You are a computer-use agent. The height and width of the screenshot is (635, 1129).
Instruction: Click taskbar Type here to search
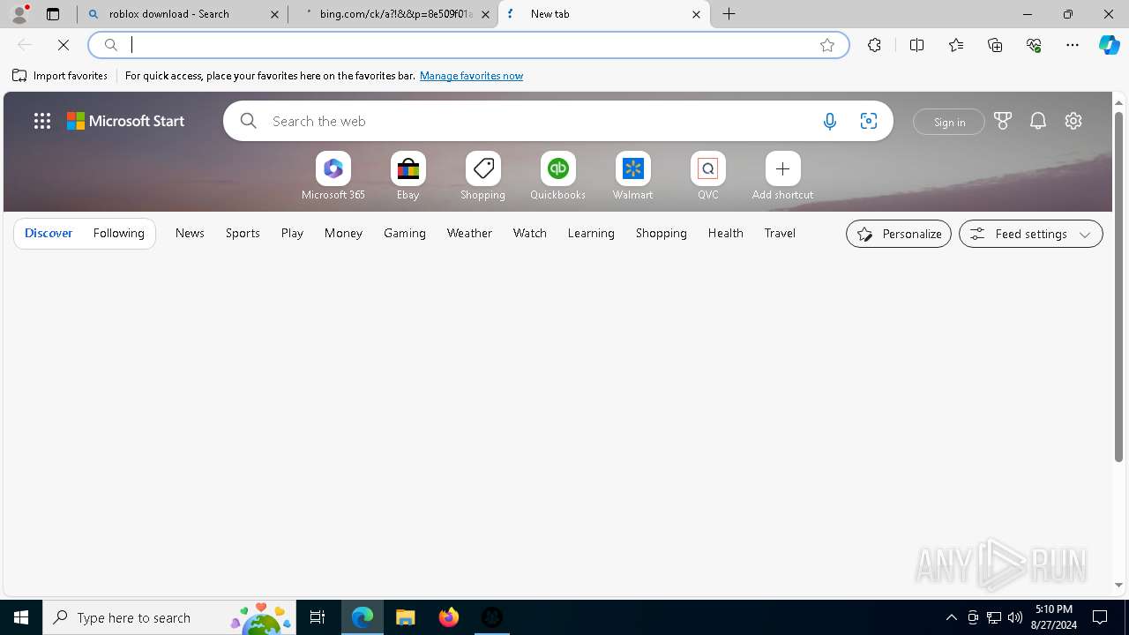tap(170, 617)
